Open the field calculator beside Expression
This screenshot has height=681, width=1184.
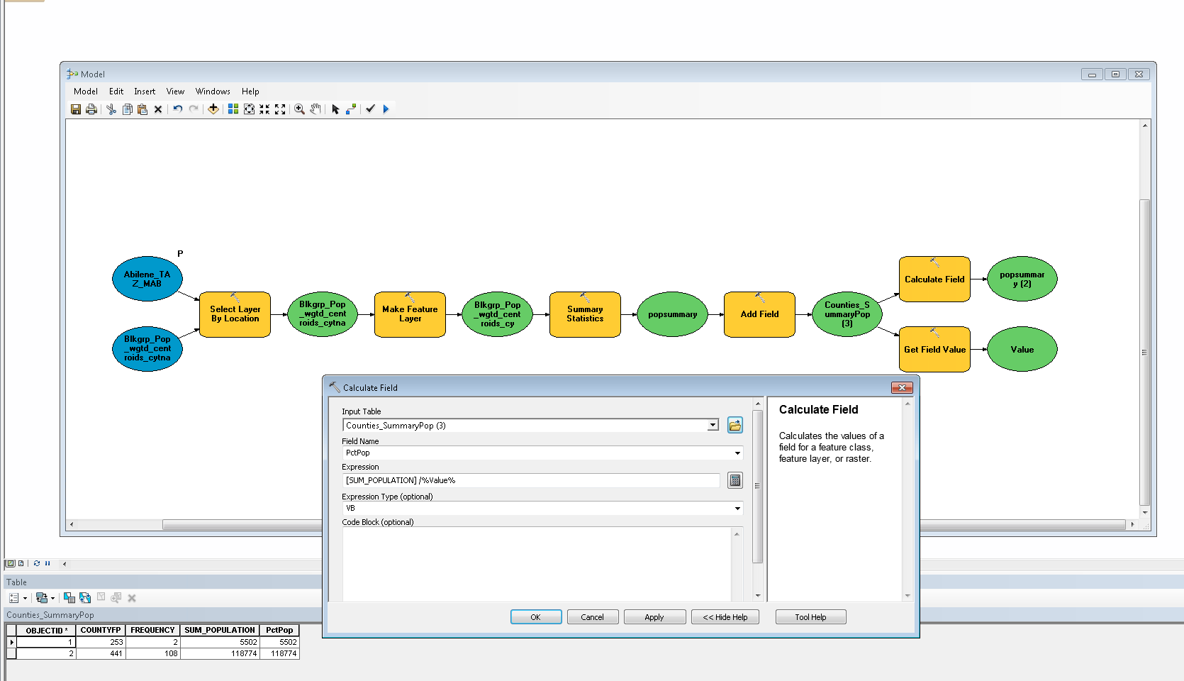click(735, 480)
